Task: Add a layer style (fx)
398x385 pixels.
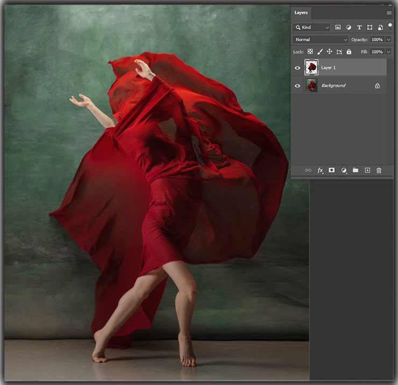Action: [320, 170]
